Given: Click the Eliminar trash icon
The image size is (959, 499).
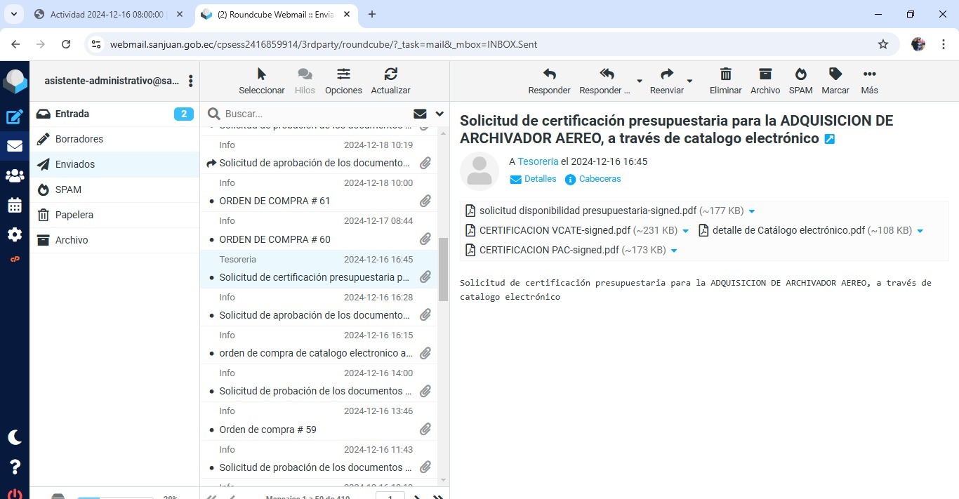Looking at the screenshot, I should (725, 81).
